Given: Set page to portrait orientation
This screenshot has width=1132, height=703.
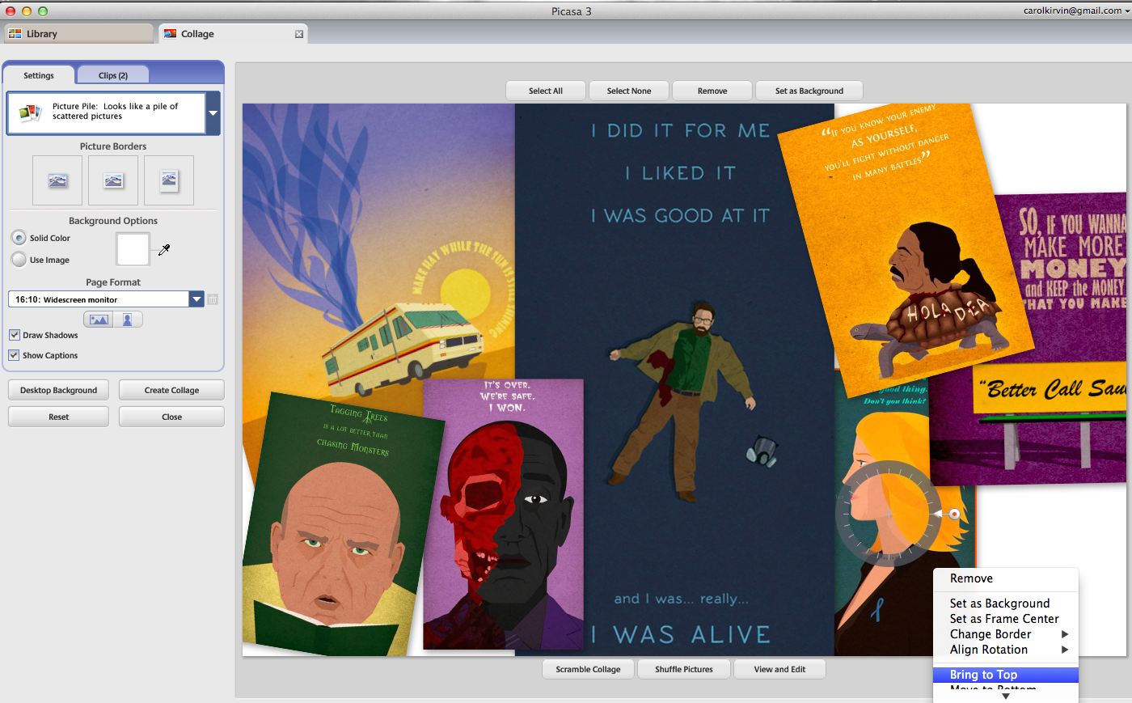Looking at the screenshot, I should point(128,320).
